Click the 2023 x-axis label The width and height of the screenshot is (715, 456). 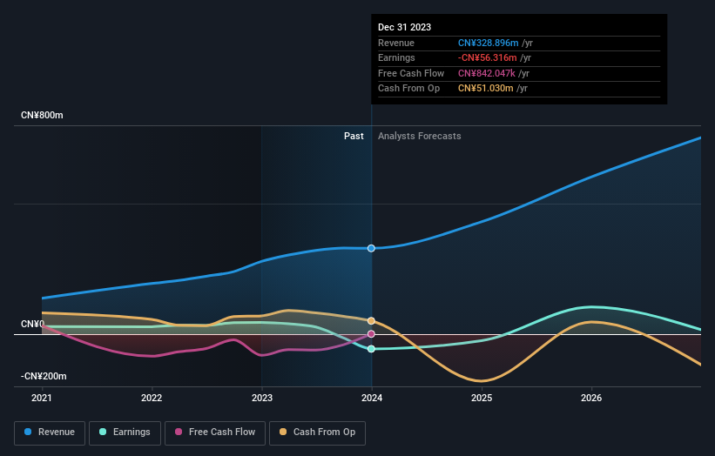(x=262, y=399)
